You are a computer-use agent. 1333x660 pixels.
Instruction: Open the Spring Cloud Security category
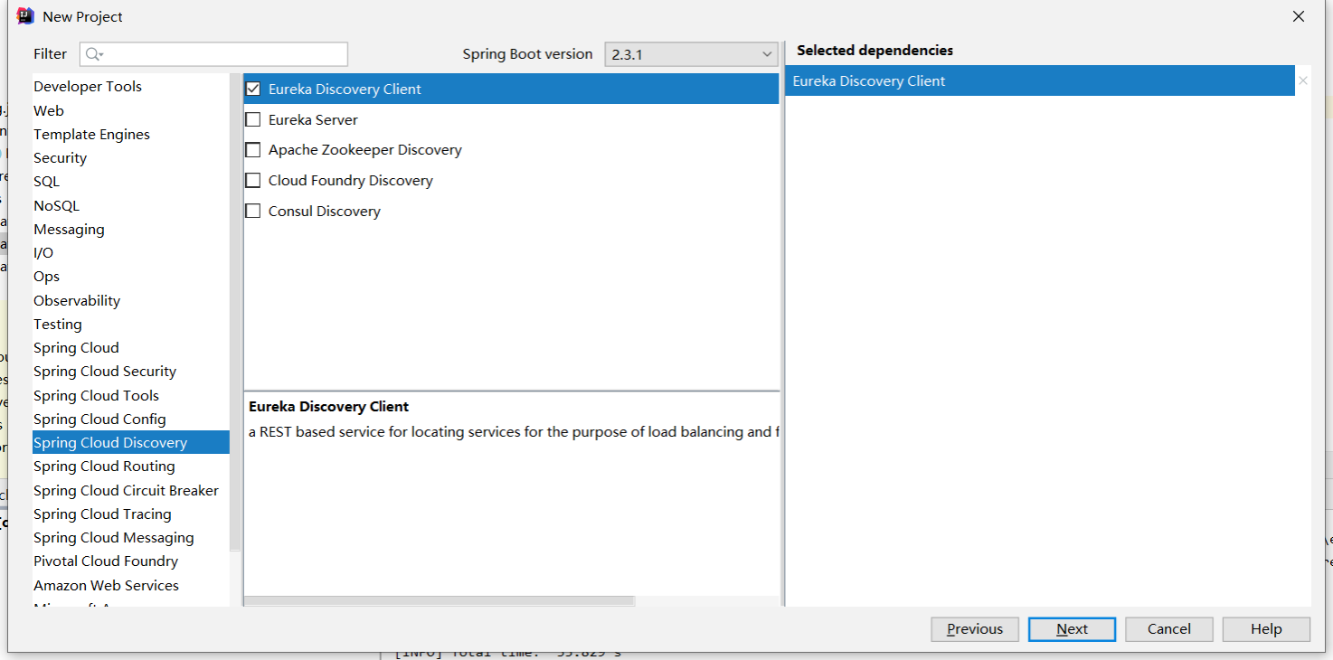tap(131, 371)
